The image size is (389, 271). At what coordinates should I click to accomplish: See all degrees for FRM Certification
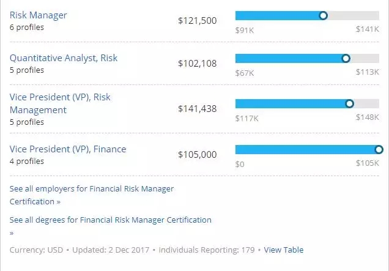[x=110, y=220]
